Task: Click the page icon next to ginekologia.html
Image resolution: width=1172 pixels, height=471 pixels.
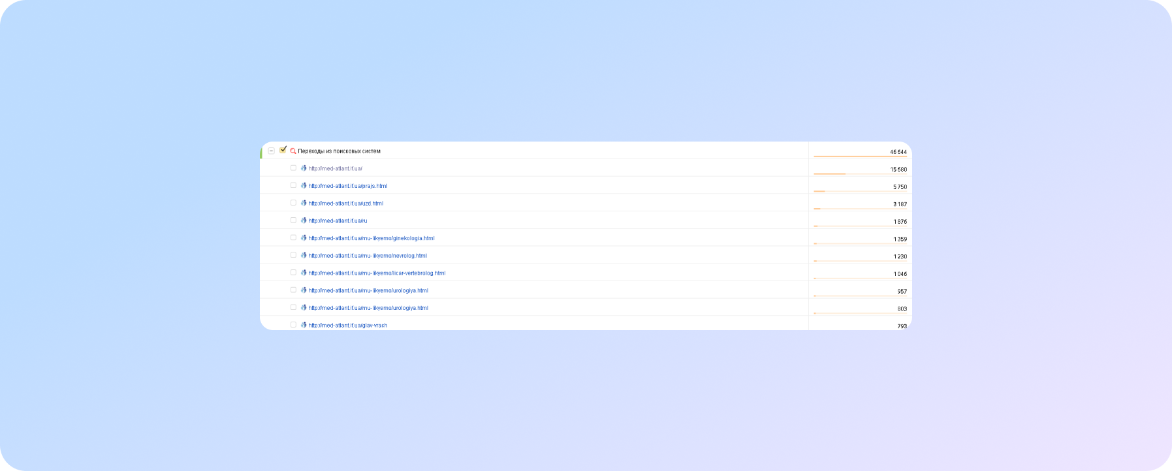Action: click(x=304, y=237)
